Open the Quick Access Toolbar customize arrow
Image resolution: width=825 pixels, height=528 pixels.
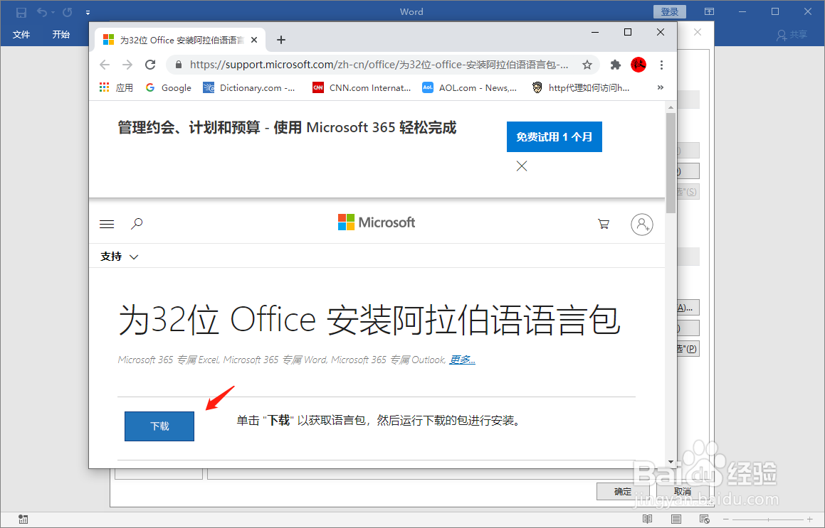(x=88, y=13)
